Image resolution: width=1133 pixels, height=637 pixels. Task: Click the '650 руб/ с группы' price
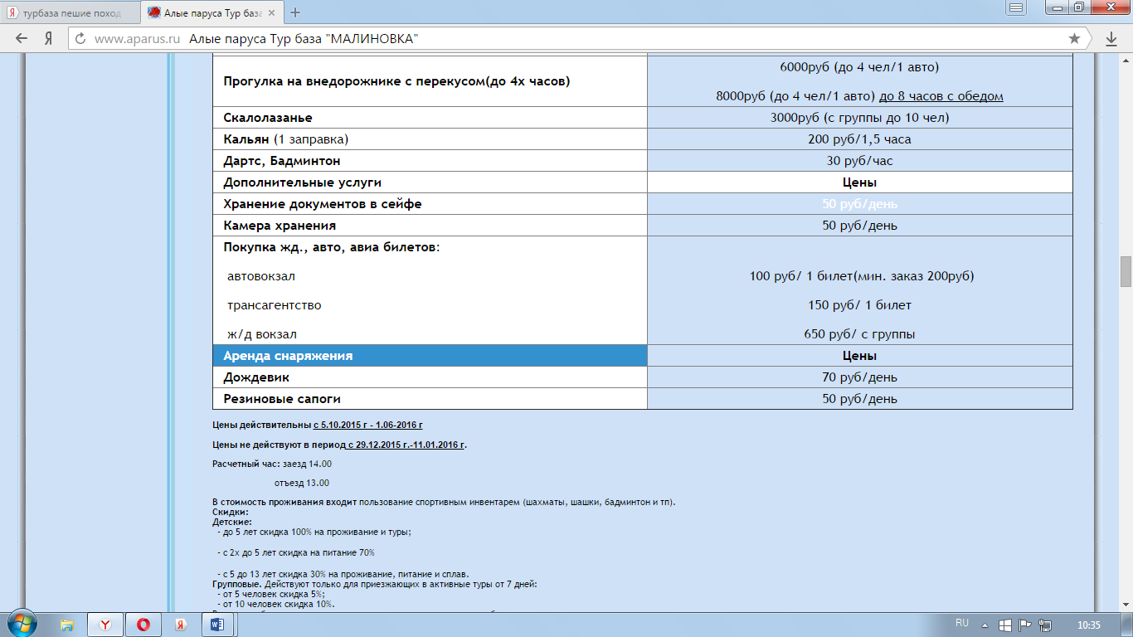(x=859, y=334)
